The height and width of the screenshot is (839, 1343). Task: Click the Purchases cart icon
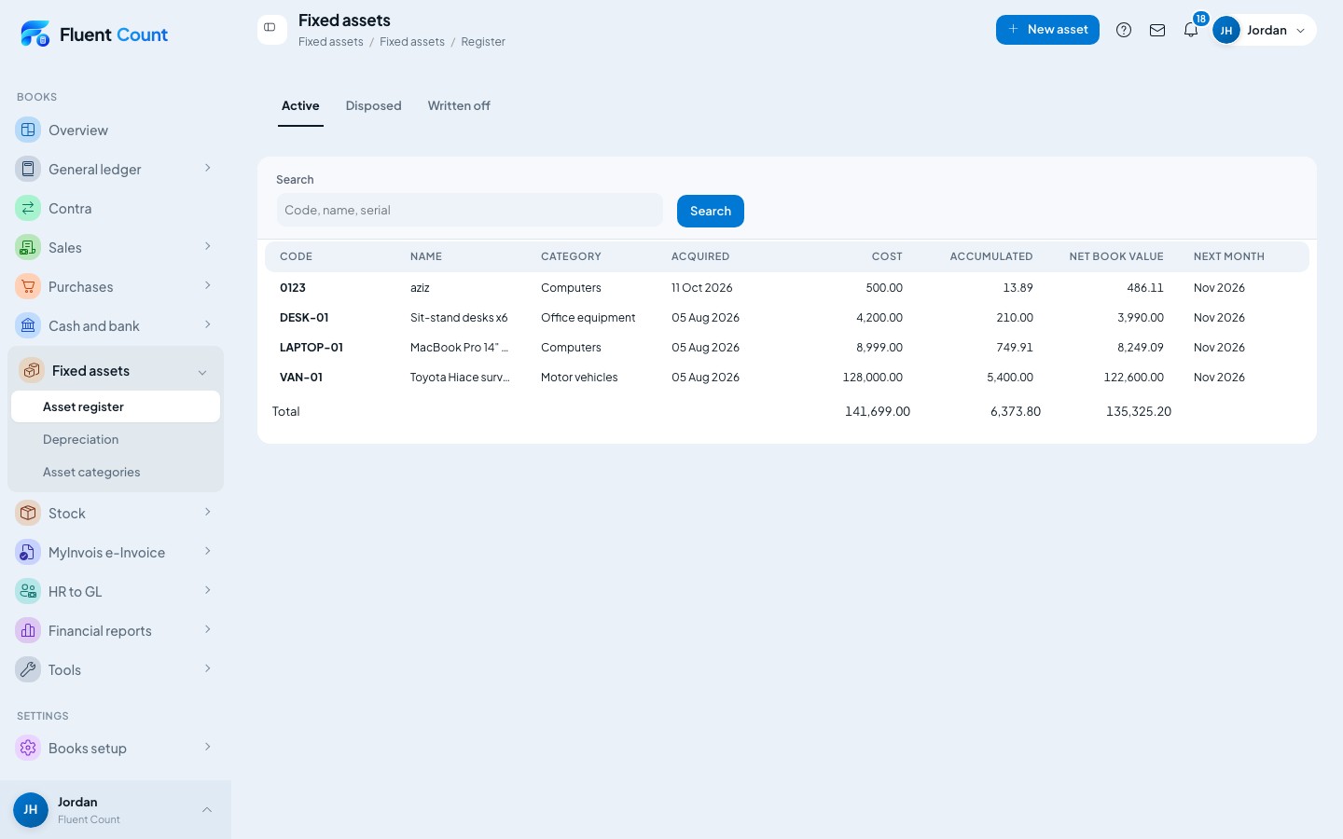coord(28,286)
